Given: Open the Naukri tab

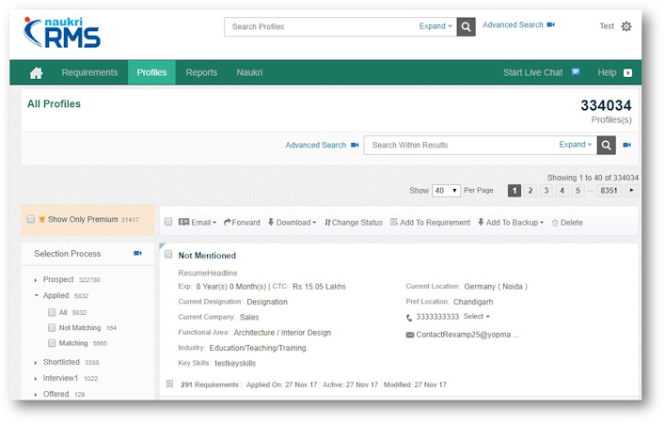Looking at the screenshot, I should coord(249,72).
